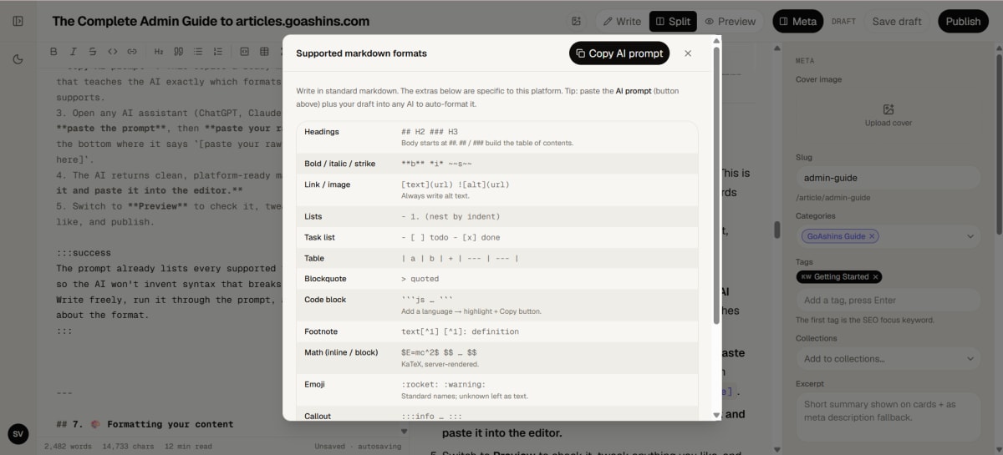Switch to Write mode
The width and height of the screenshot is (1003, 455).
tap(620, 21)
